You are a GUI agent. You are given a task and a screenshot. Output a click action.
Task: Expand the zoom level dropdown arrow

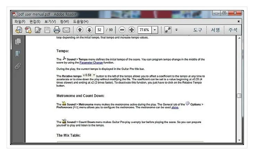click(155, 30)
